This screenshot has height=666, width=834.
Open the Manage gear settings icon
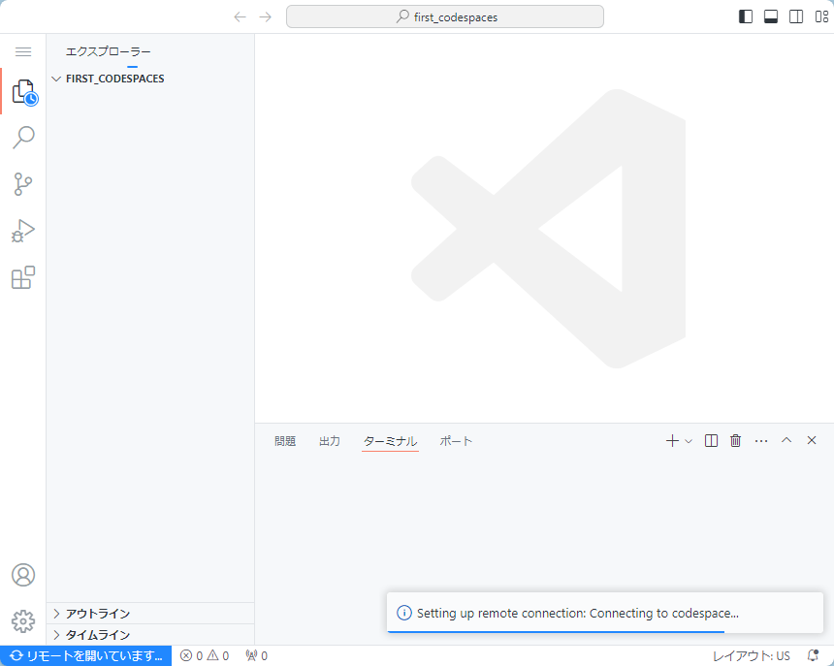coord(23,620)
